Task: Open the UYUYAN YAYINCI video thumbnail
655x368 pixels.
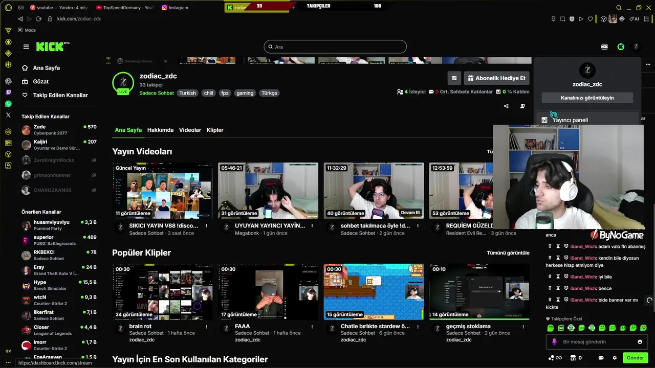Action: (268, 191)
